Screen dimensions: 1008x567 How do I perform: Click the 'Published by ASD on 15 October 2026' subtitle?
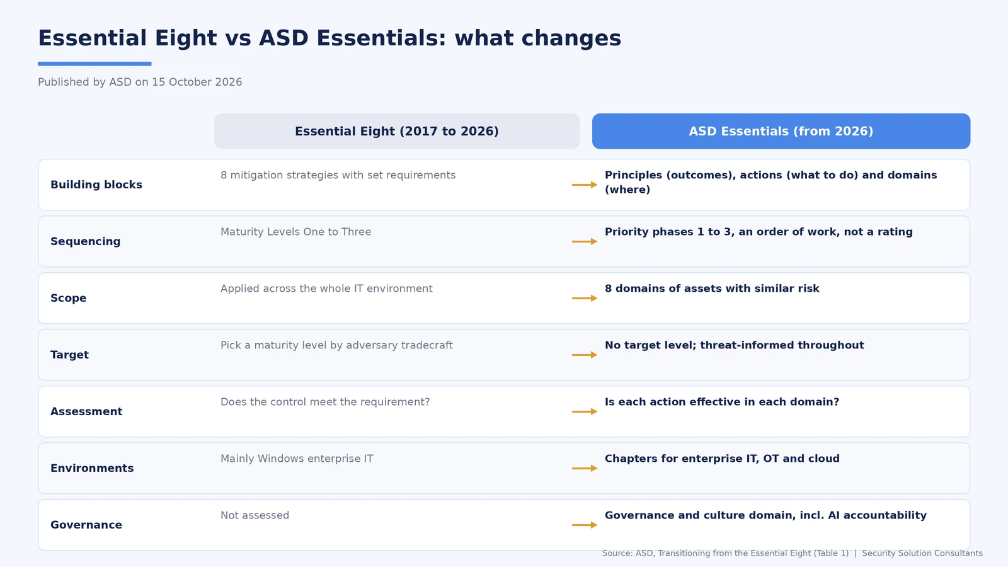click(140, 82)
